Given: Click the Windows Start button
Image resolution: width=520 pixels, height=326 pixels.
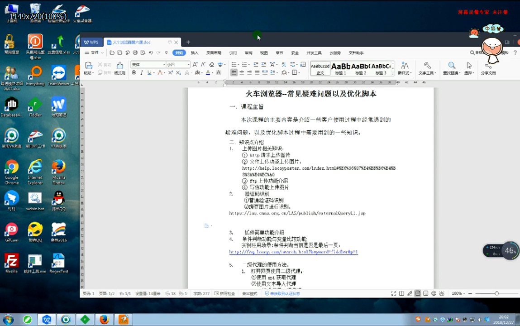Looking at the screenshot, I should [8, 320].
